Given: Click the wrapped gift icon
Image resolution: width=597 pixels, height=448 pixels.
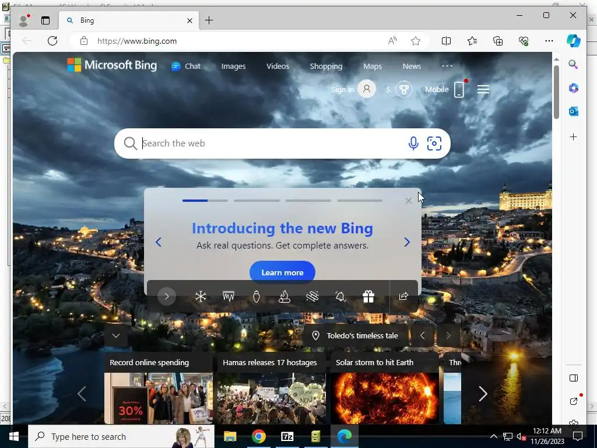Looking at the screenshot, I should click(368, 296).
